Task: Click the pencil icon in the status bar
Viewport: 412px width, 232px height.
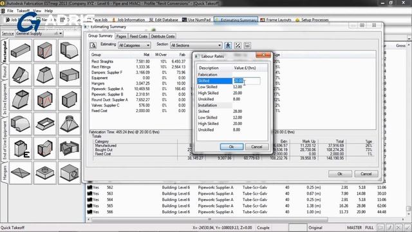Action: [x=389, y=227]
